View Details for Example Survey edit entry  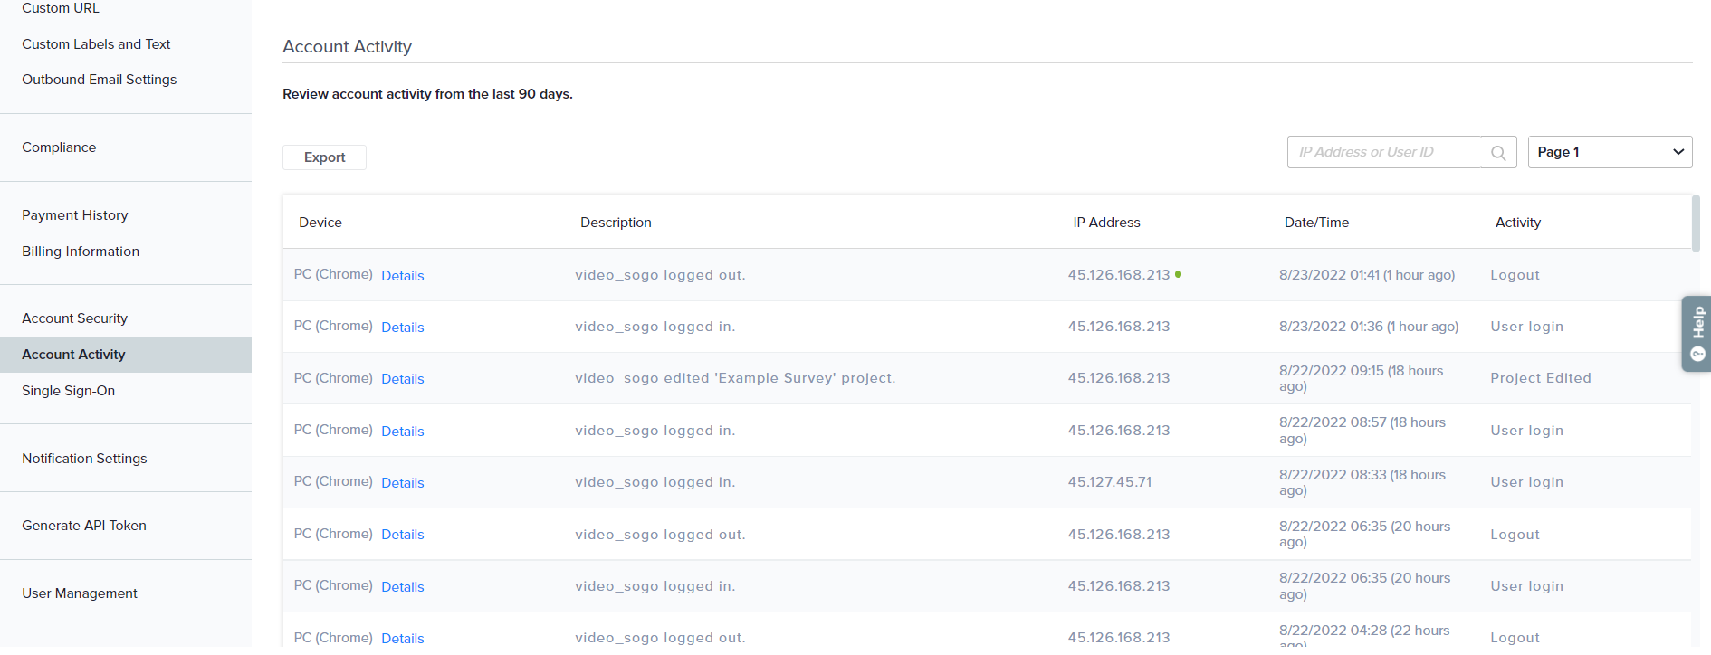[402, 379]
